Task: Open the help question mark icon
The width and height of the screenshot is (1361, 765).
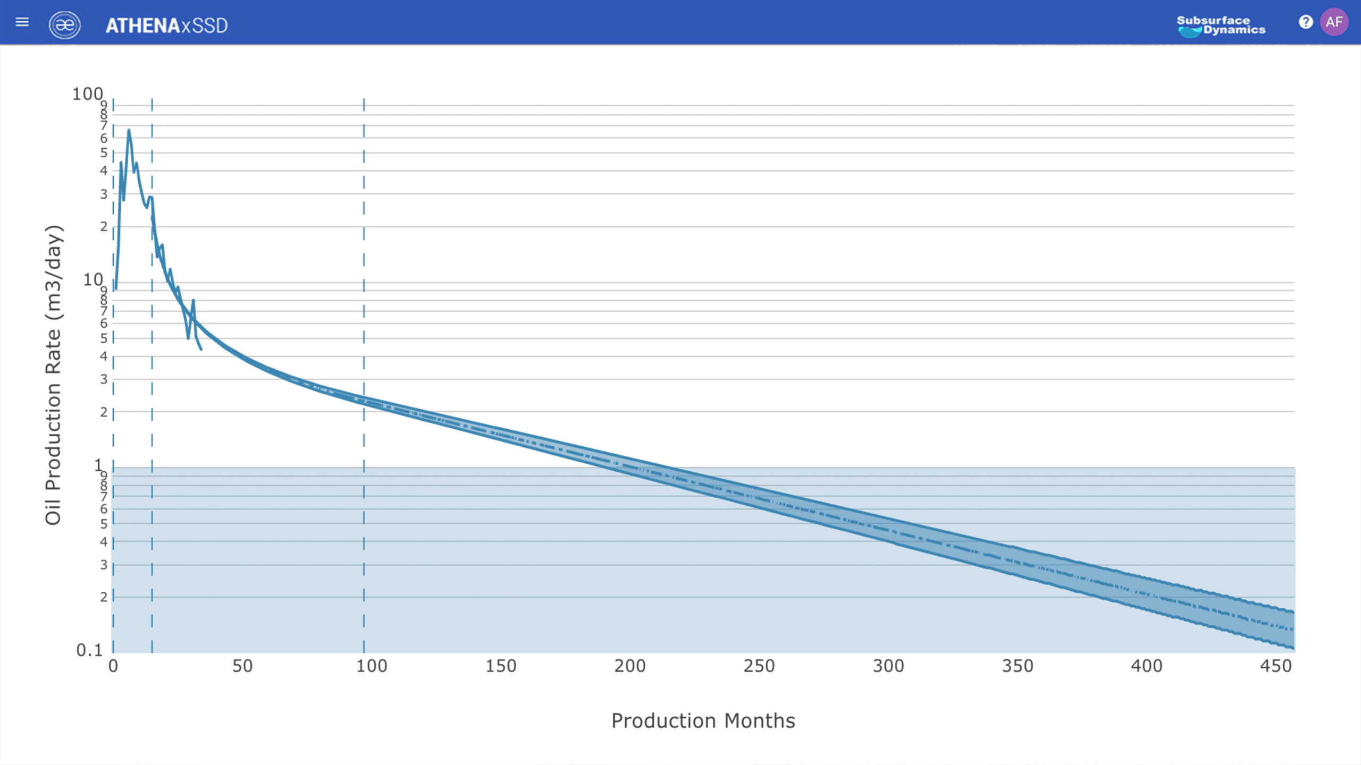Action: click(x=1305, y=22)
